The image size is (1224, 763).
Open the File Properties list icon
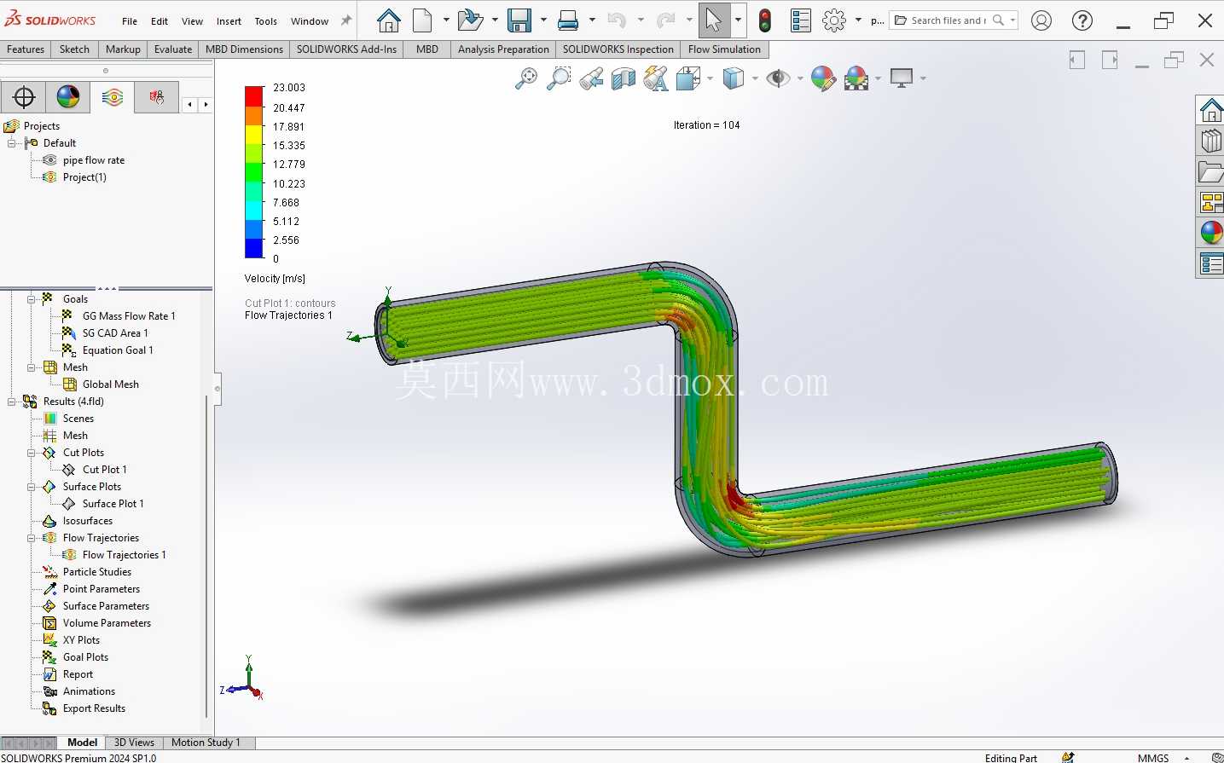click(801, 20)
